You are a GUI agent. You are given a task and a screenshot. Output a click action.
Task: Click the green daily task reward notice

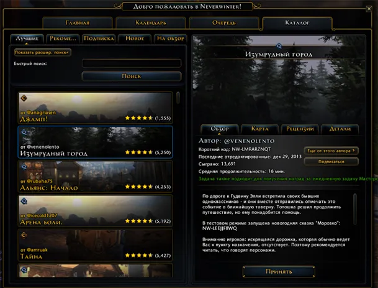click(288, 179)
